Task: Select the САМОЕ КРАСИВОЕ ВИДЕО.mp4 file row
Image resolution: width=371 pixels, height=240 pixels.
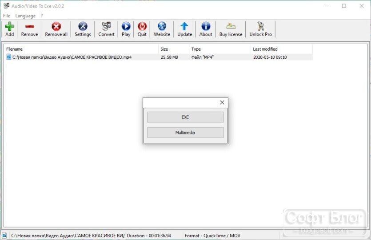Action: tap(159, 57)
